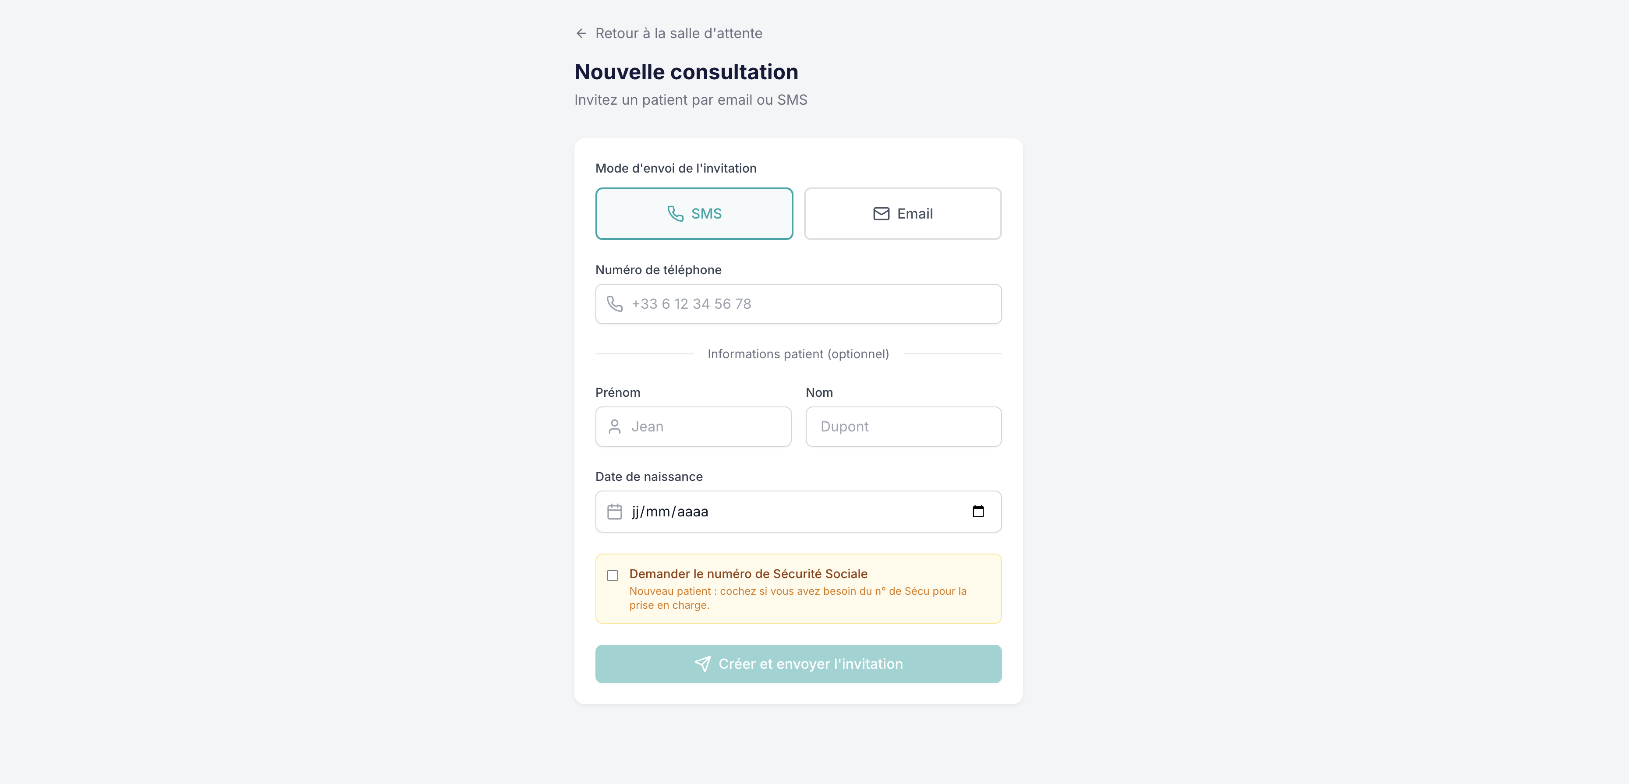Click the person icon in the Prénom field
This screenshot has height=784, width=1629.
pos(615,427)
